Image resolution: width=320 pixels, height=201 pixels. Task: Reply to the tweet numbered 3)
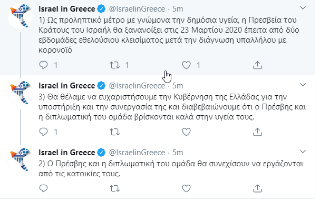click(x=43, y=132)
